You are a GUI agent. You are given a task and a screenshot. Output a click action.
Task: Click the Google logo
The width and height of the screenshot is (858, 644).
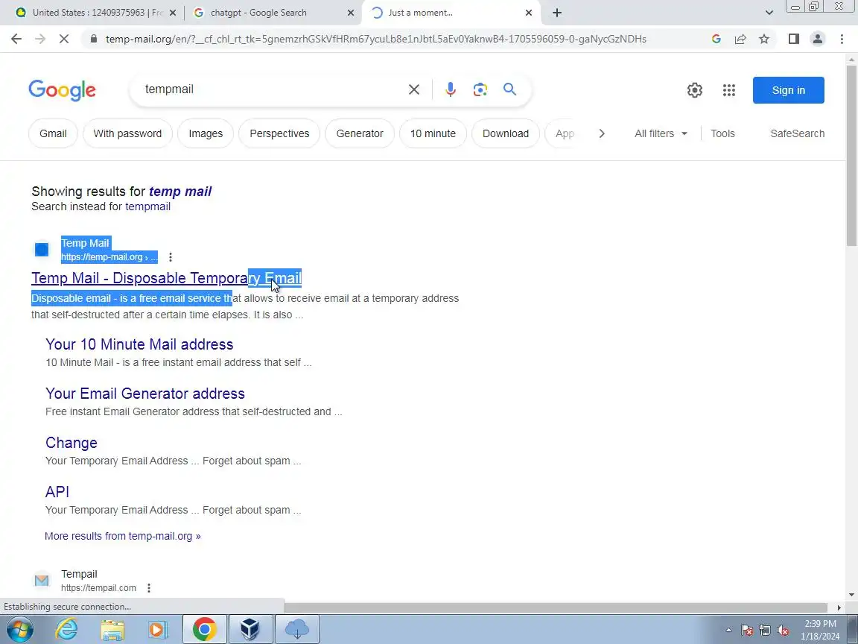(63, 90)
